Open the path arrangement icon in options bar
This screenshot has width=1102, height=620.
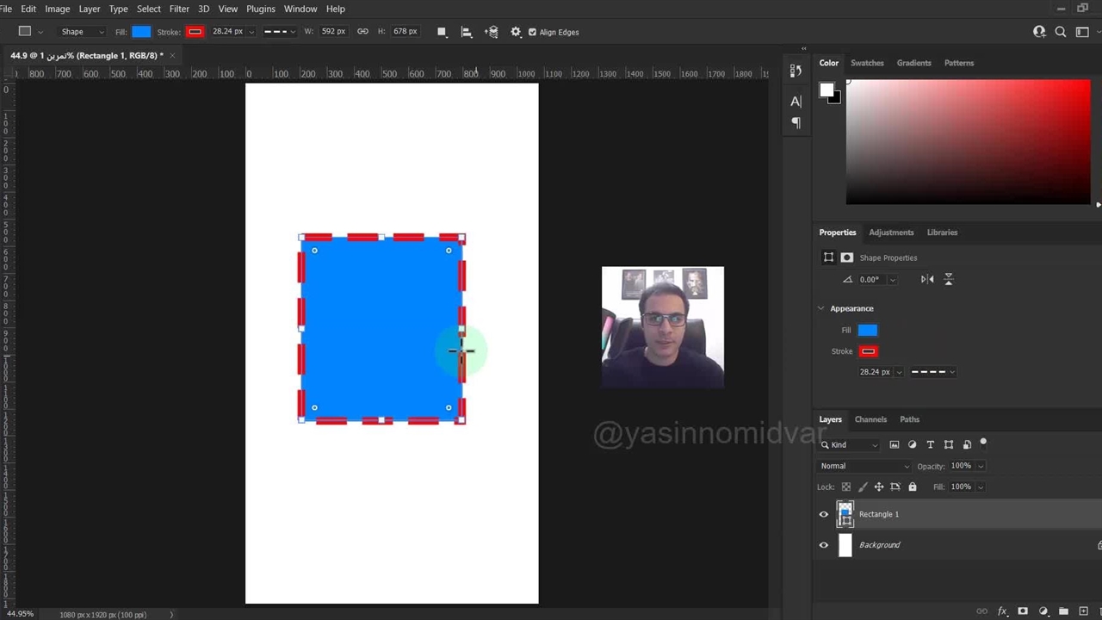click(492, 32)
